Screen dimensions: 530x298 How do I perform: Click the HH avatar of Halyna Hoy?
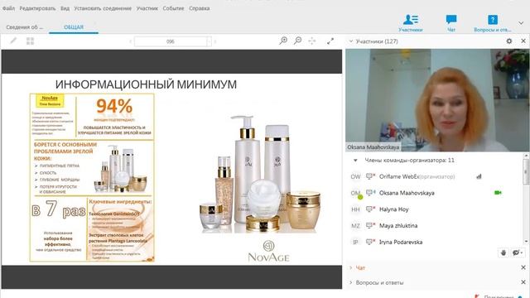click(x=355, y=209)
